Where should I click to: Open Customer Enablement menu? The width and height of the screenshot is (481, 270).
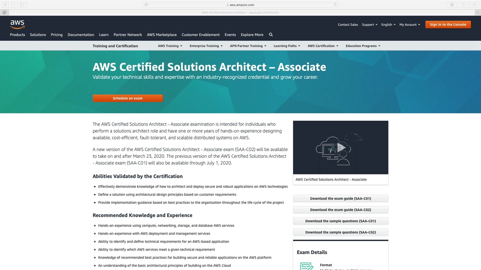click(x=201, y=34)
